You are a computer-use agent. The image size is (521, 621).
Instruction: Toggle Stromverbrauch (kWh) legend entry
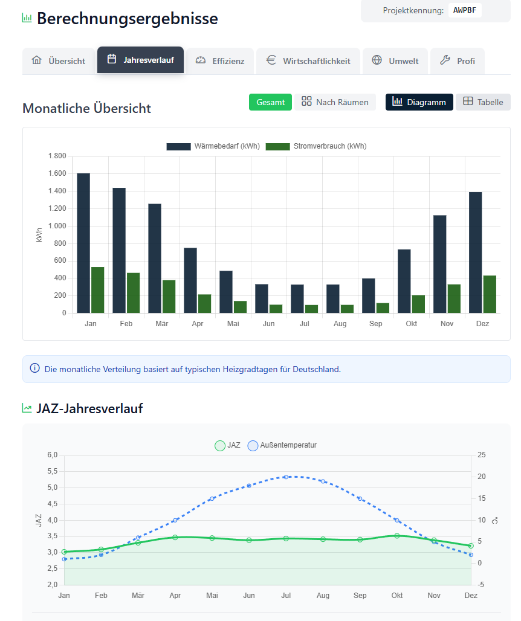pyautogui.click(x=316, y=146)
